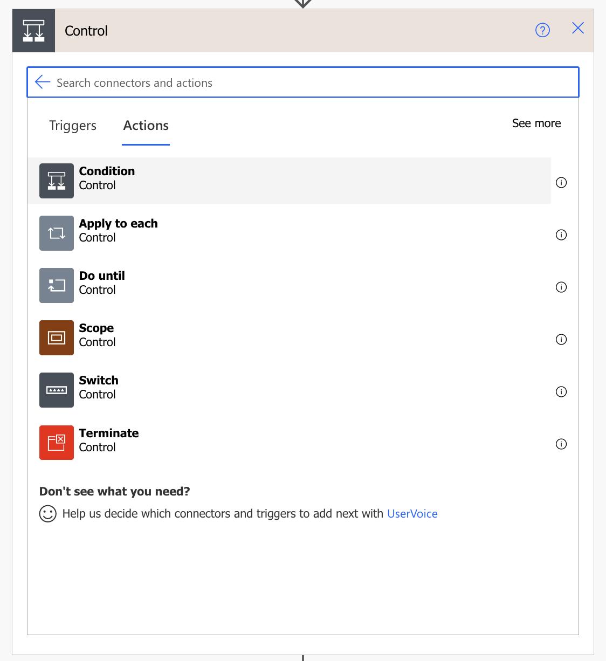View info about the Do until action
This screenshot has height=661, width=606.
(x=561, y=287)
